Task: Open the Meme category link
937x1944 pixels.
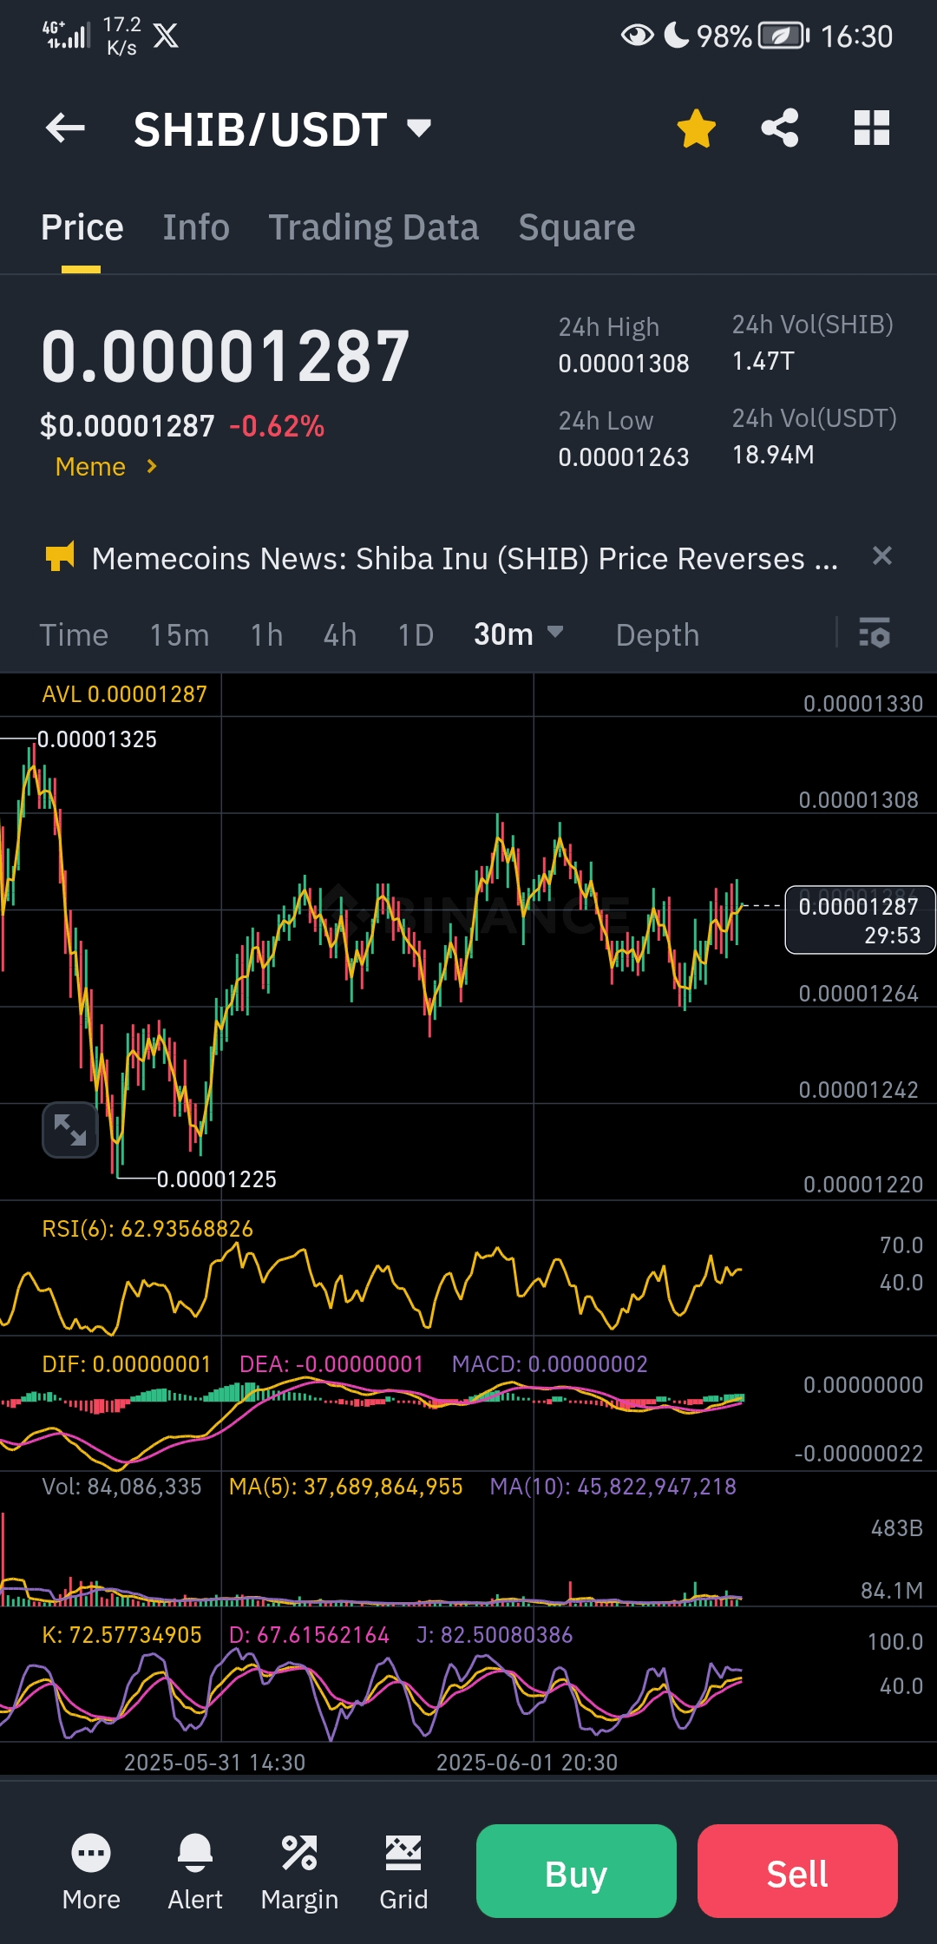Action: (90, 467)
